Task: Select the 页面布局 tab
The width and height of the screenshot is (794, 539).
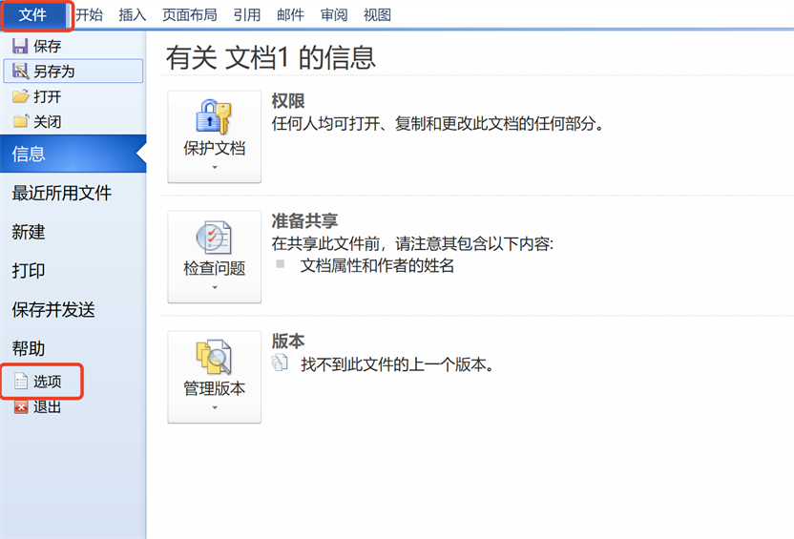Action: 189,14
